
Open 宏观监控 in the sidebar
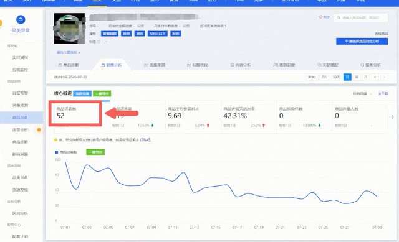coord(20,70)
